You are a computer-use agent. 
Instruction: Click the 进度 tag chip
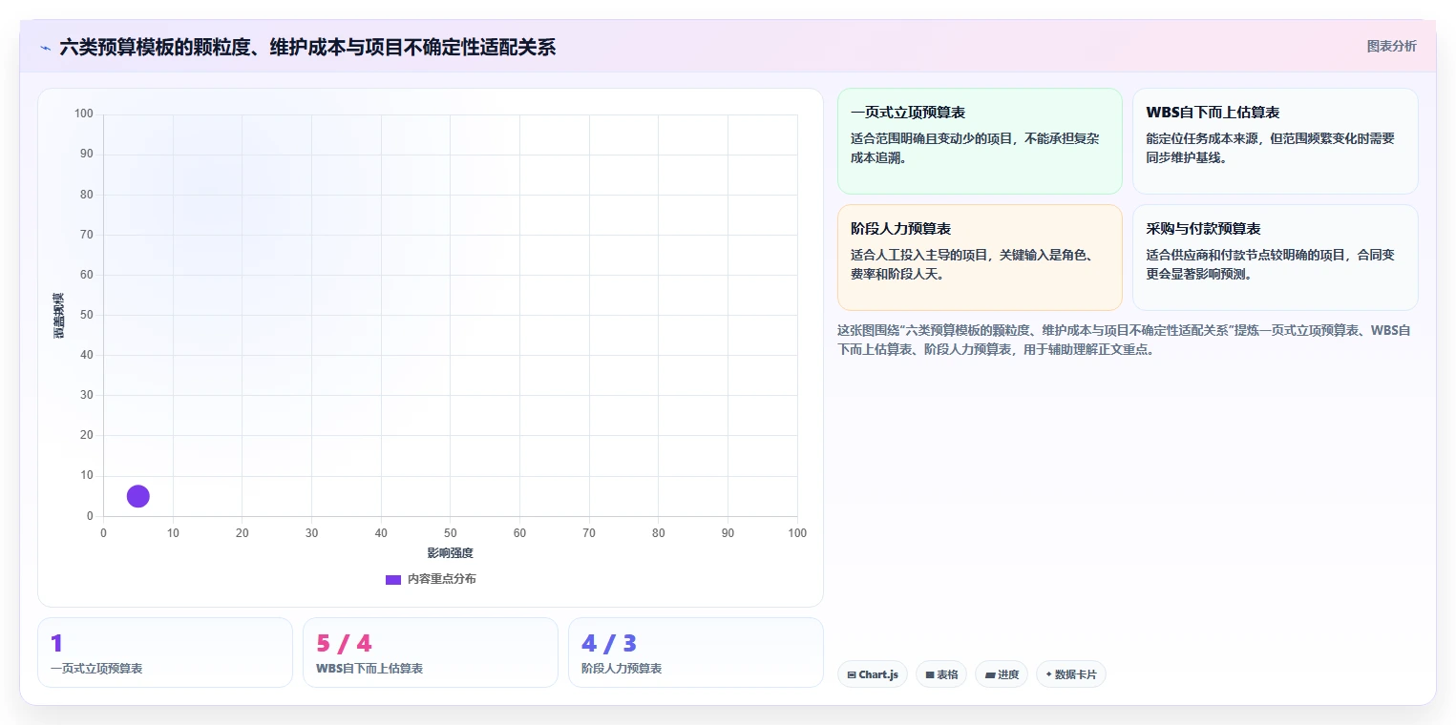1001,674
